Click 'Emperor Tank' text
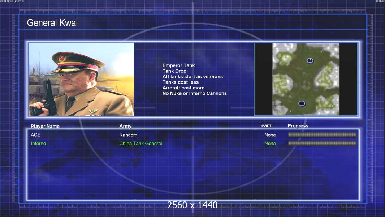The width and height of the screenshot is (385, 217). click(x=178, y=65)
